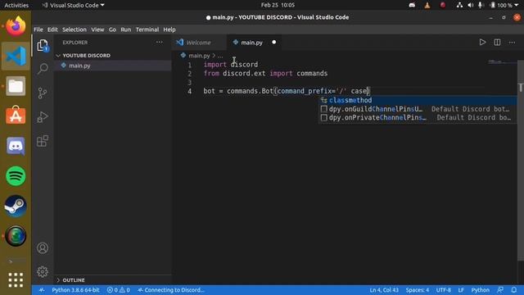Click Discord tray icon in top bar
The image size is (524, 295).
pos(412,5)
